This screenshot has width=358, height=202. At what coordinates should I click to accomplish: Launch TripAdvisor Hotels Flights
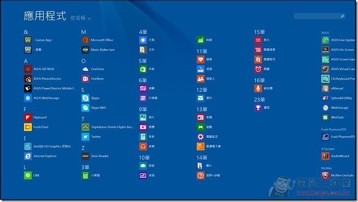click(x=108, y=127)
